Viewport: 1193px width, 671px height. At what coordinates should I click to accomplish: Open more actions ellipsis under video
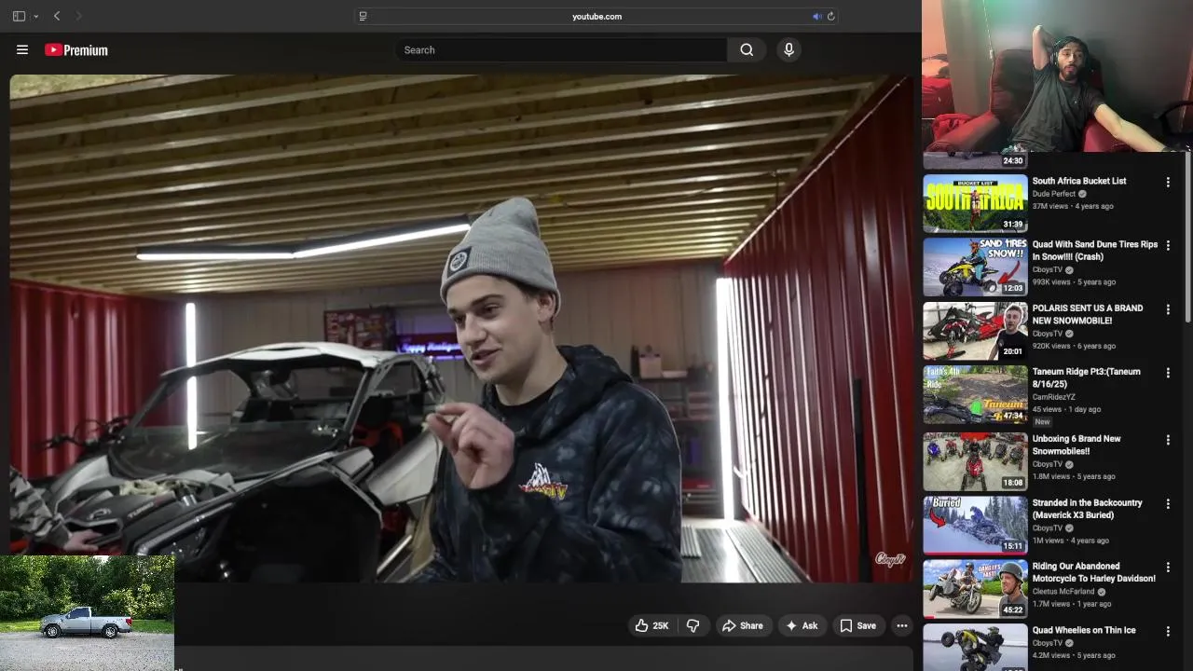tap(901, 625)
